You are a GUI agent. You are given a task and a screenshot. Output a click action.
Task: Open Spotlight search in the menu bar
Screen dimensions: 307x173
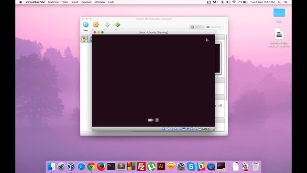click(x=279, y=2)
